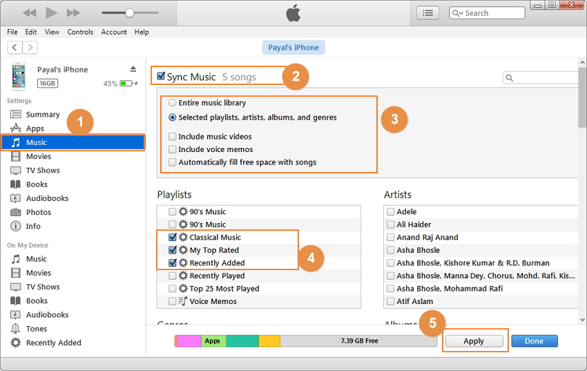Open the Controls menu
Viewport: 587px width, 371px height.
click(x=80, y=32)
